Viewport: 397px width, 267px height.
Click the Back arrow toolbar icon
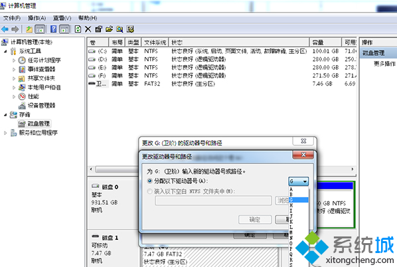(x=5, y=29)
